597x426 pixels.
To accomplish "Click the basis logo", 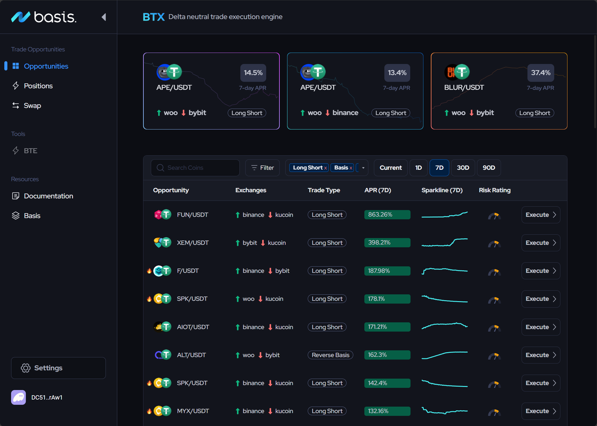I will pos(44,17).
